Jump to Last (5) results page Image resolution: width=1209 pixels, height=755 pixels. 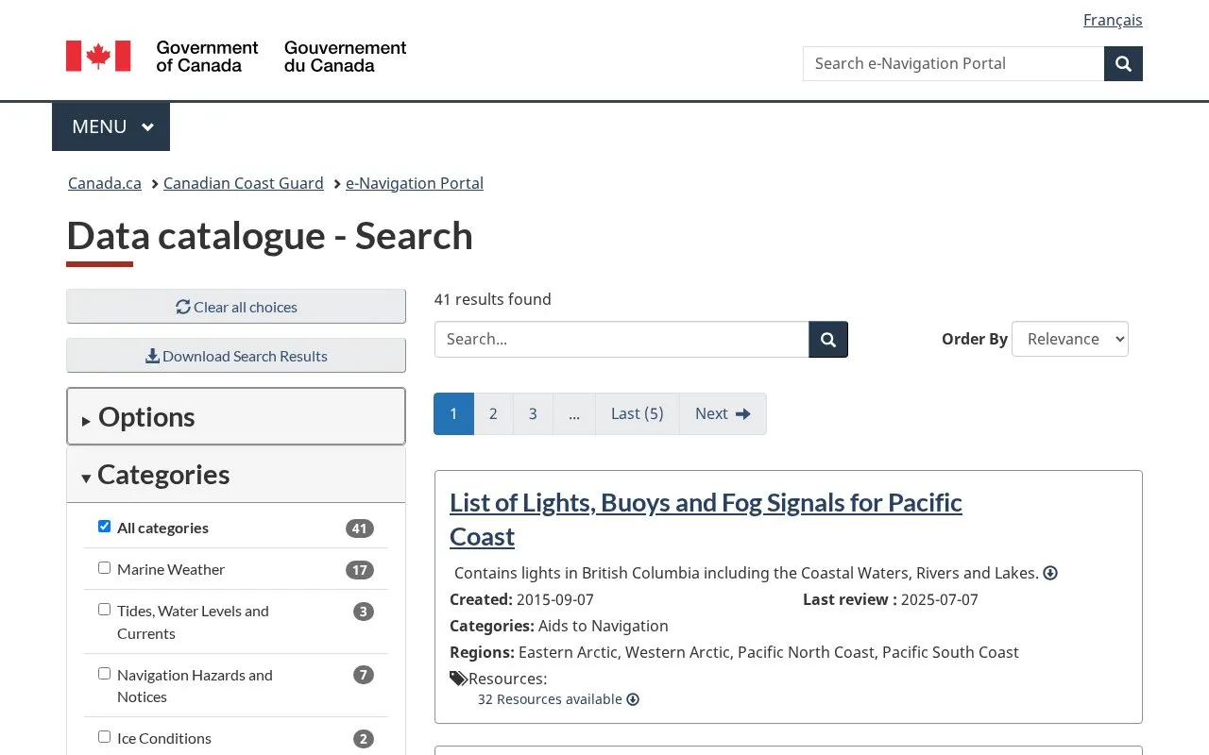638,413
